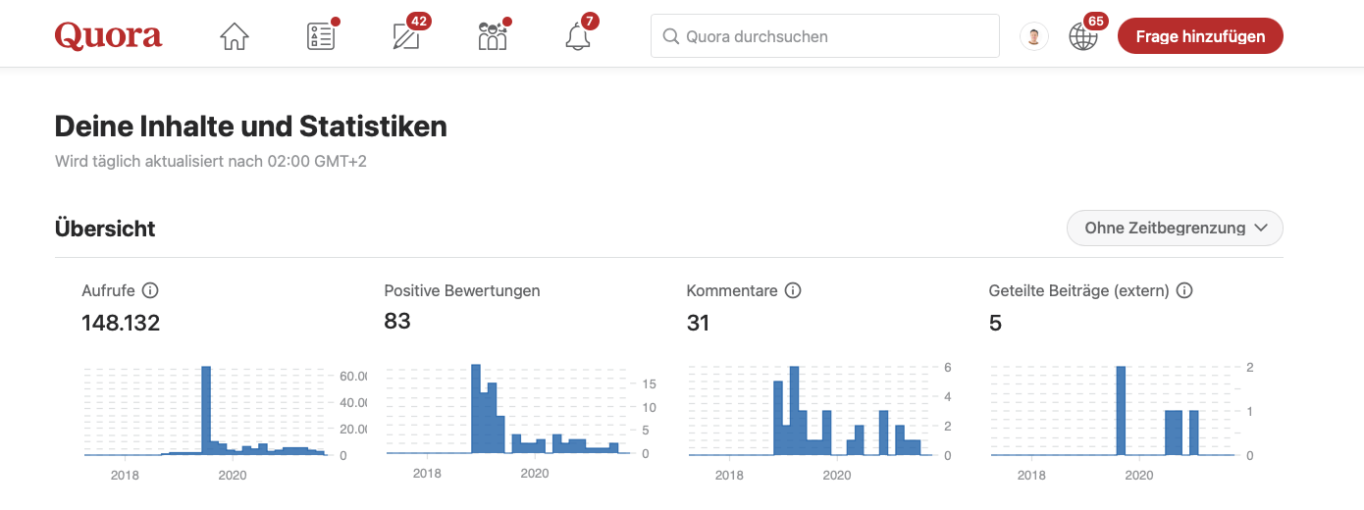Click info icon beside Geteilte Beiträge (extern)
The height and width of the screenshot is (510, 1364).
click(x=1184, y=290)
